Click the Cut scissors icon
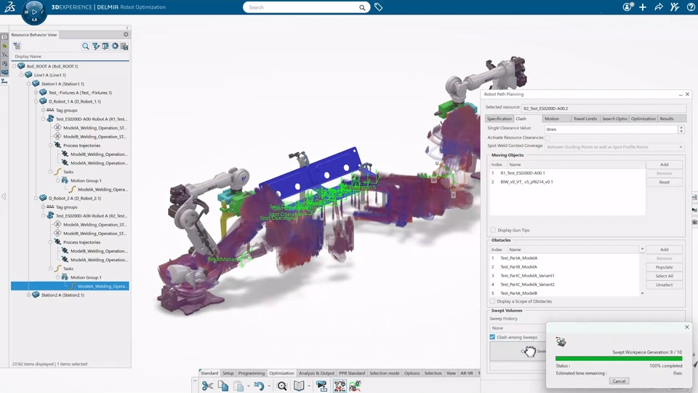This screenshot has width=698, height=393. (x=207, y=386)
